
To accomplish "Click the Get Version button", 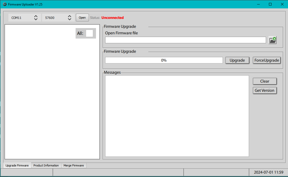I will (x=264, y=90).
